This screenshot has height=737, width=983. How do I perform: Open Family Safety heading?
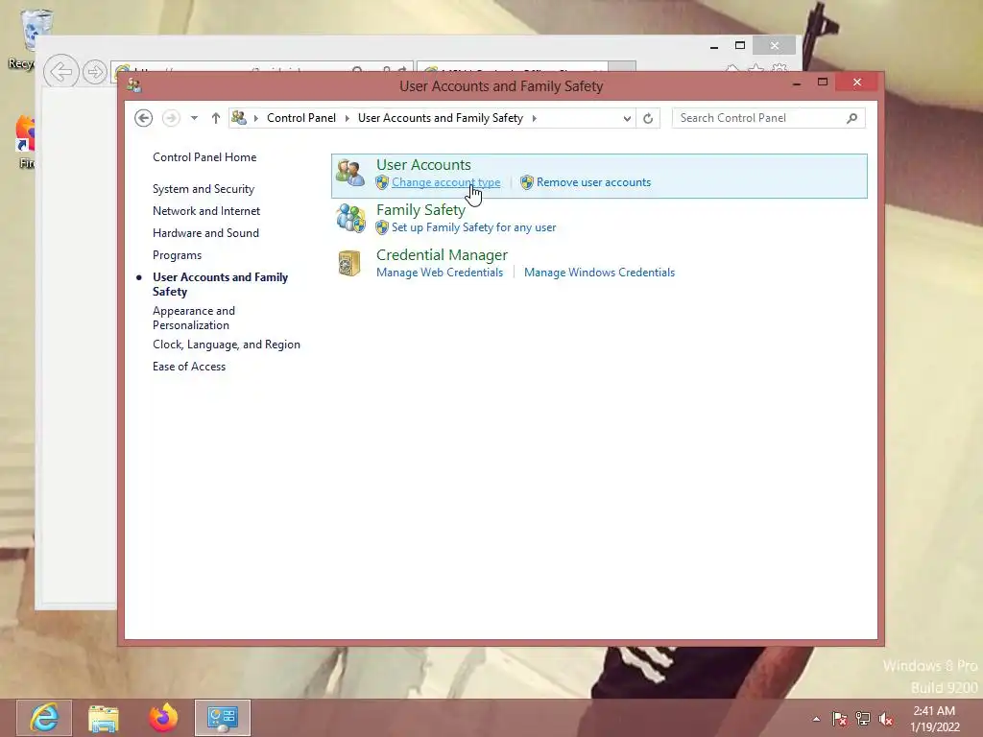420,210
